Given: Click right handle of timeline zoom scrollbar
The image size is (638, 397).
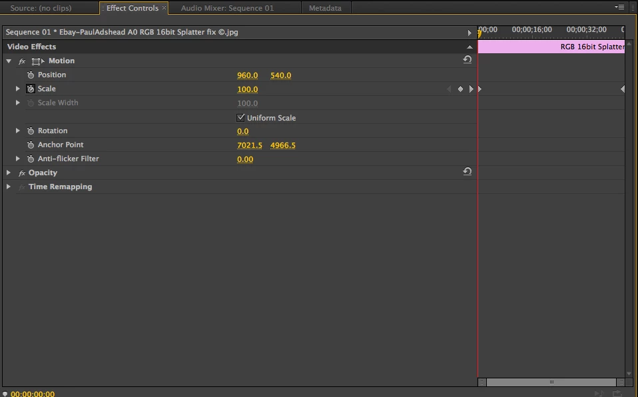Looking at the screenshot, I should click(621, 382).
